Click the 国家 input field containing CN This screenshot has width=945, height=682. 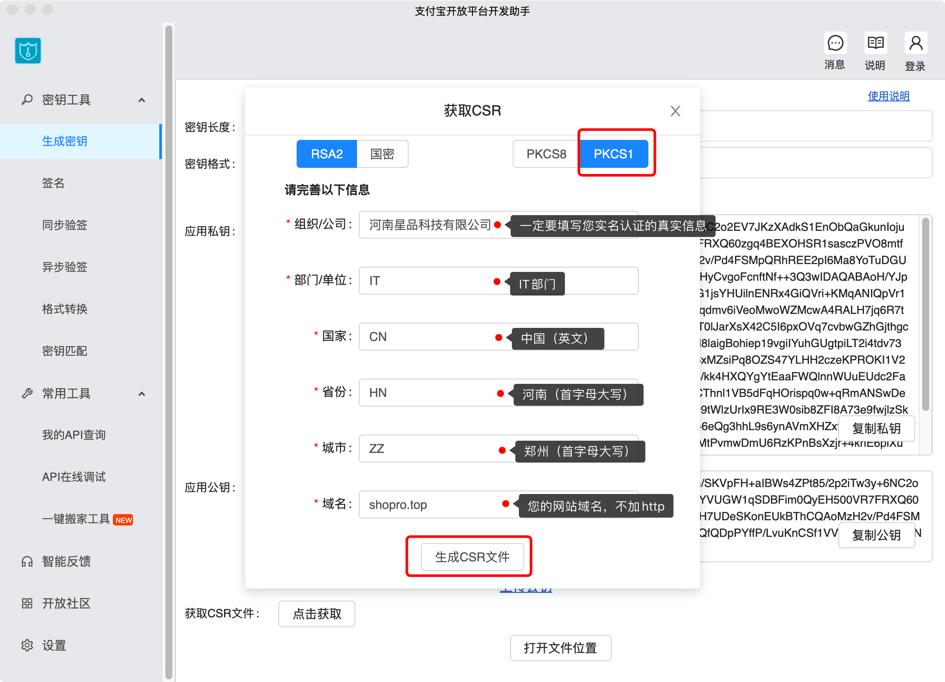click(x=498, y=337)
